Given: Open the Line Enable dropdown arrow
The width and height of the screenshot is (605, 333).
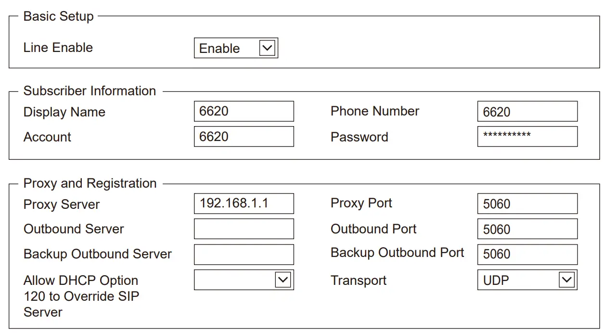Looking at the screenshot, I should tap(267, 48).
